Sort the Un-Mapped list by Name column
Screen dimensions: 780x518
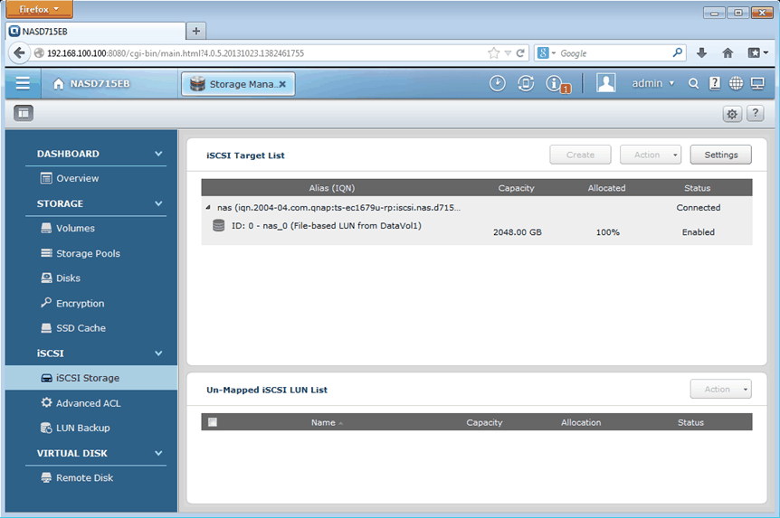(x=323, y=422)
